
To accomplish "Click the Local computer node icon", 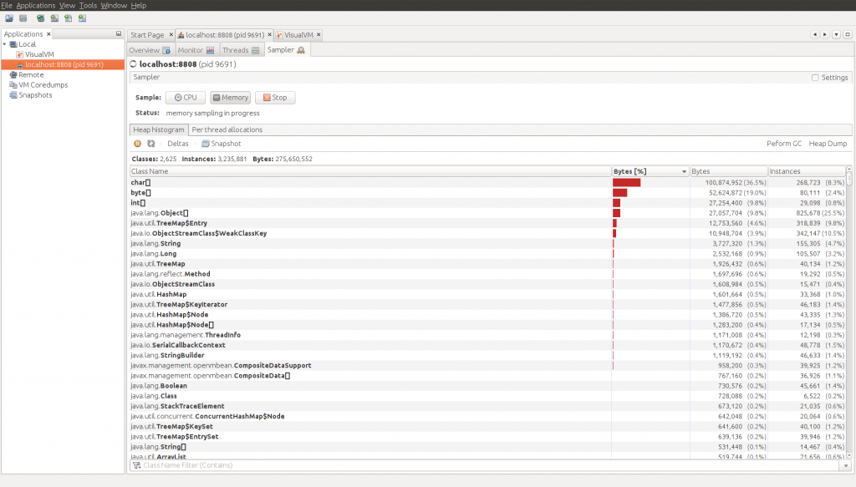I will [x=13, y=44].
